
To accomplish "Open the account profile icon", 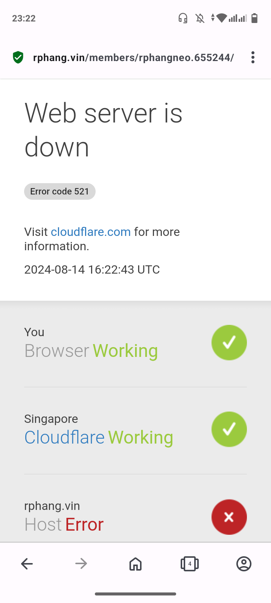I will [244, 564].
